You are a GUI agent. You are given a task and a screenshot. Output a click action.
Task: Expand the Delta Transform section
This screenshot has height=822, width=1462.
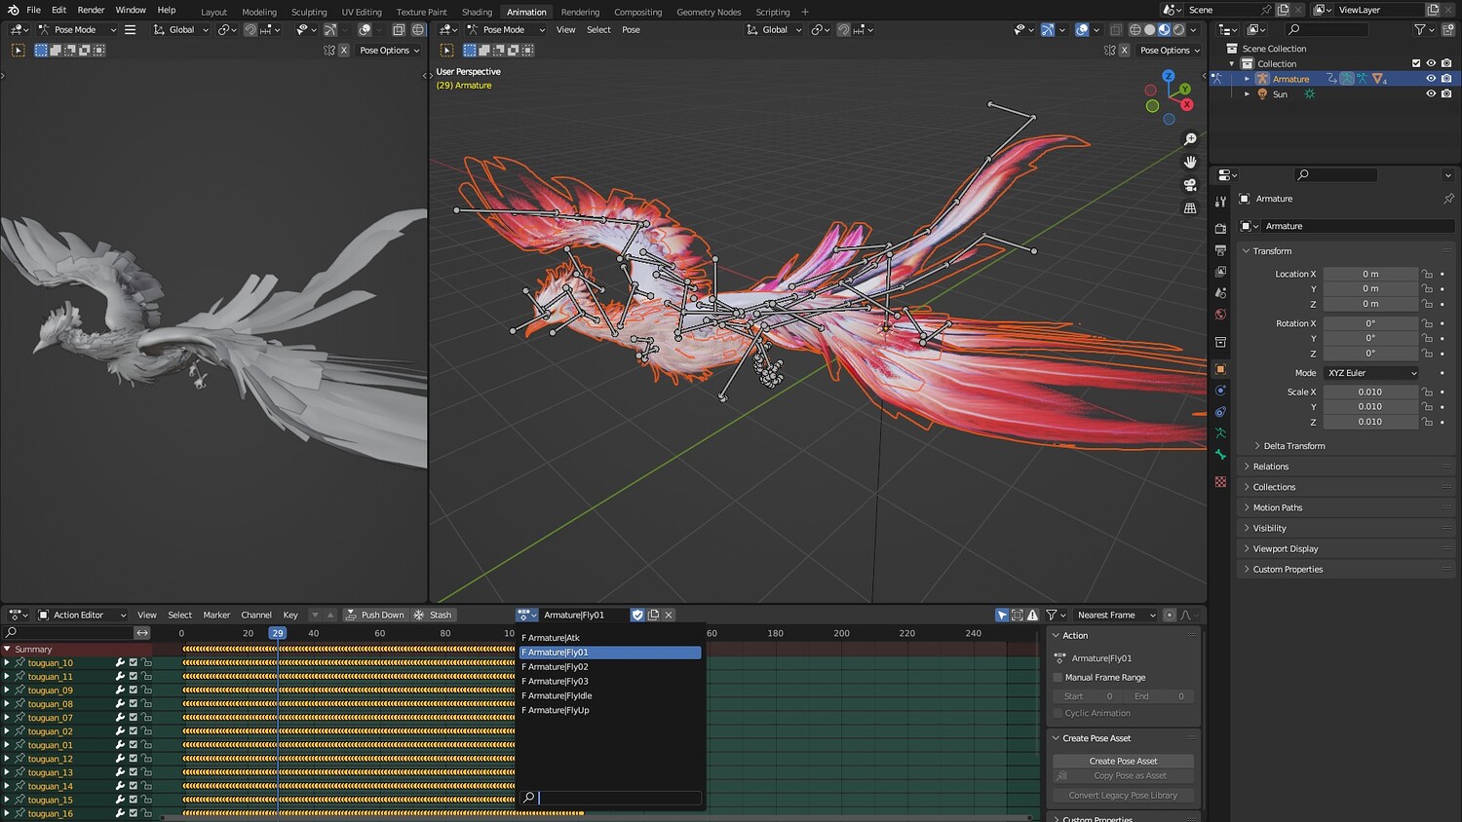tap(1293, 446)
